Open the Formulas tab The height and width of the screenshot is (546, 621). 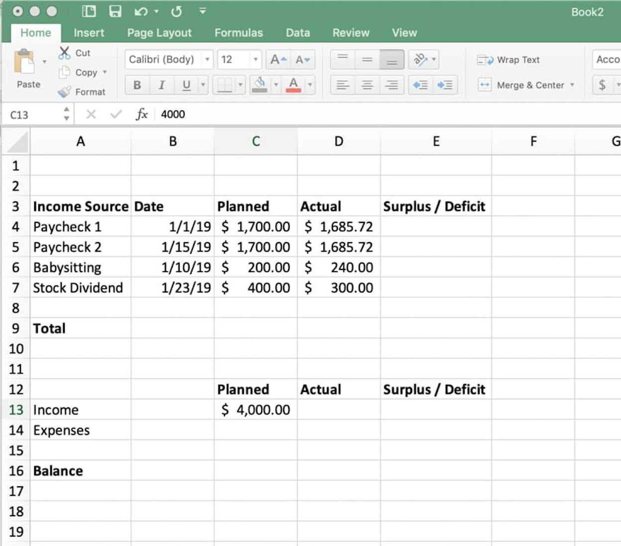click(239, 33)
